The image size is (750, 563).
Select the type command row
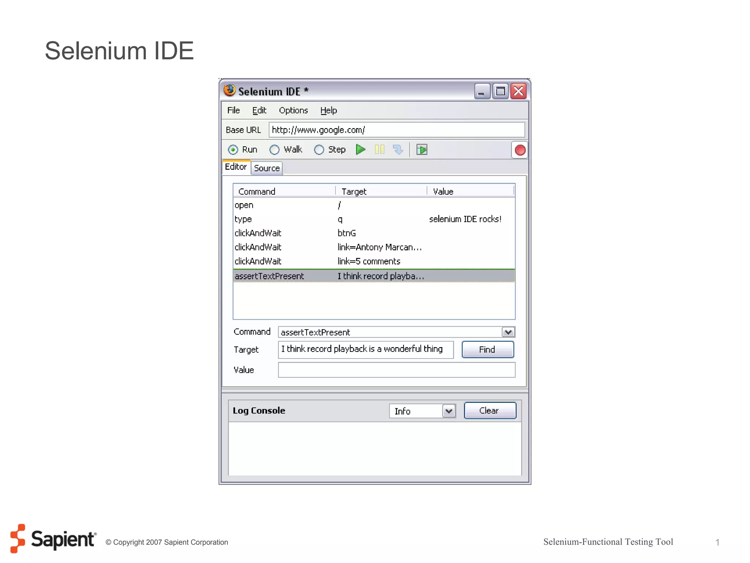click(374, 219)
